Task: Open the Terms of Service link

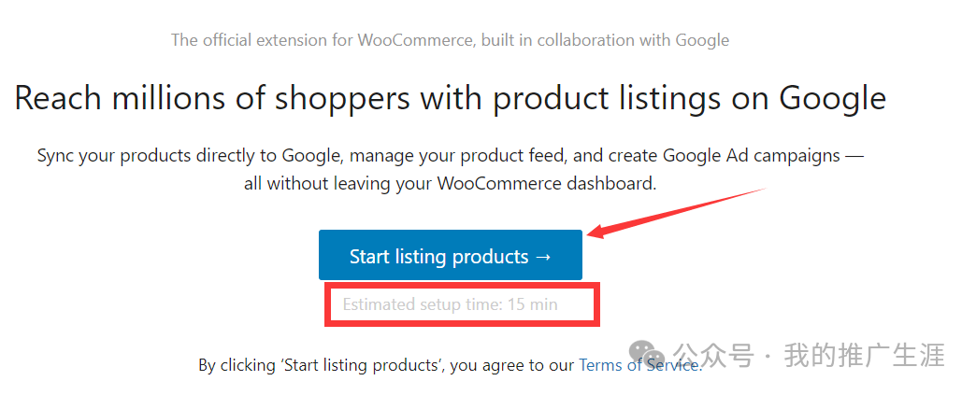Action: pyautogui.click(x=639, y=364)
